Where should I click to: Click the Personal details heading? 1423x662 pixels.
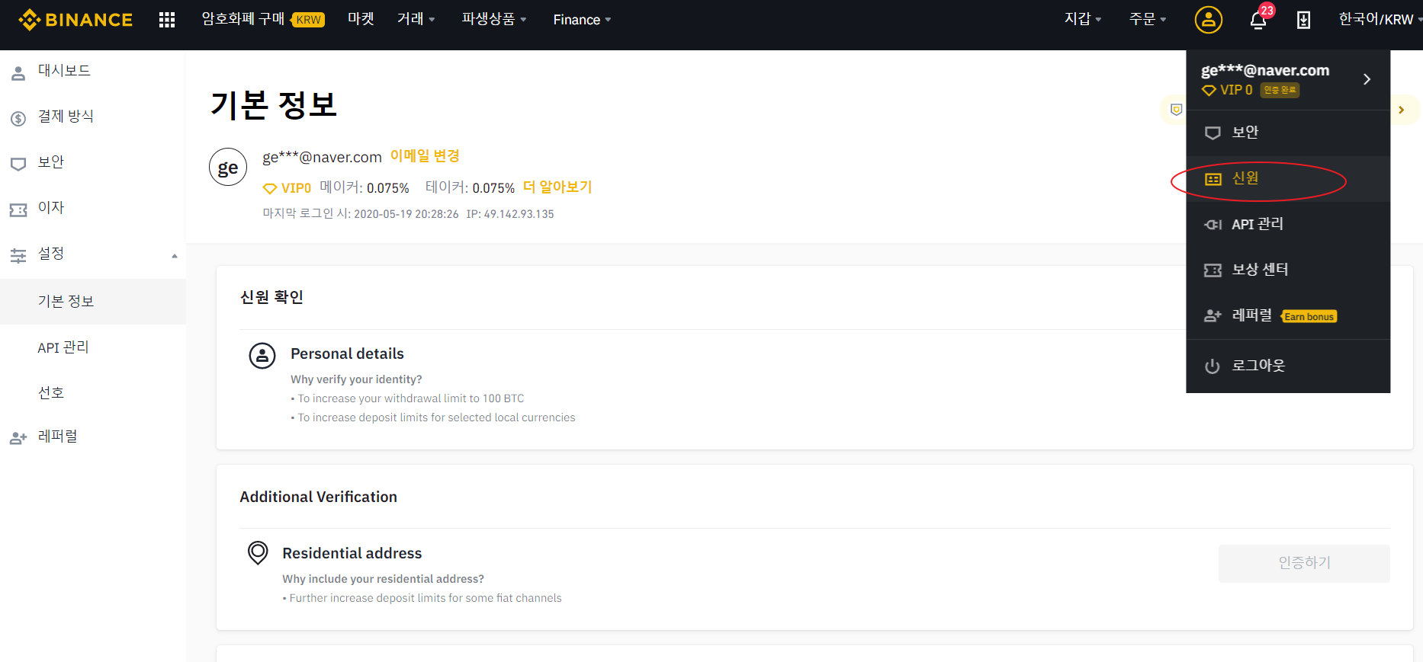[347, 354]
